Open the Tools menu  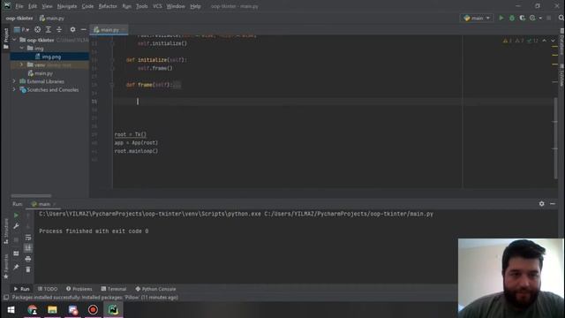141,6
